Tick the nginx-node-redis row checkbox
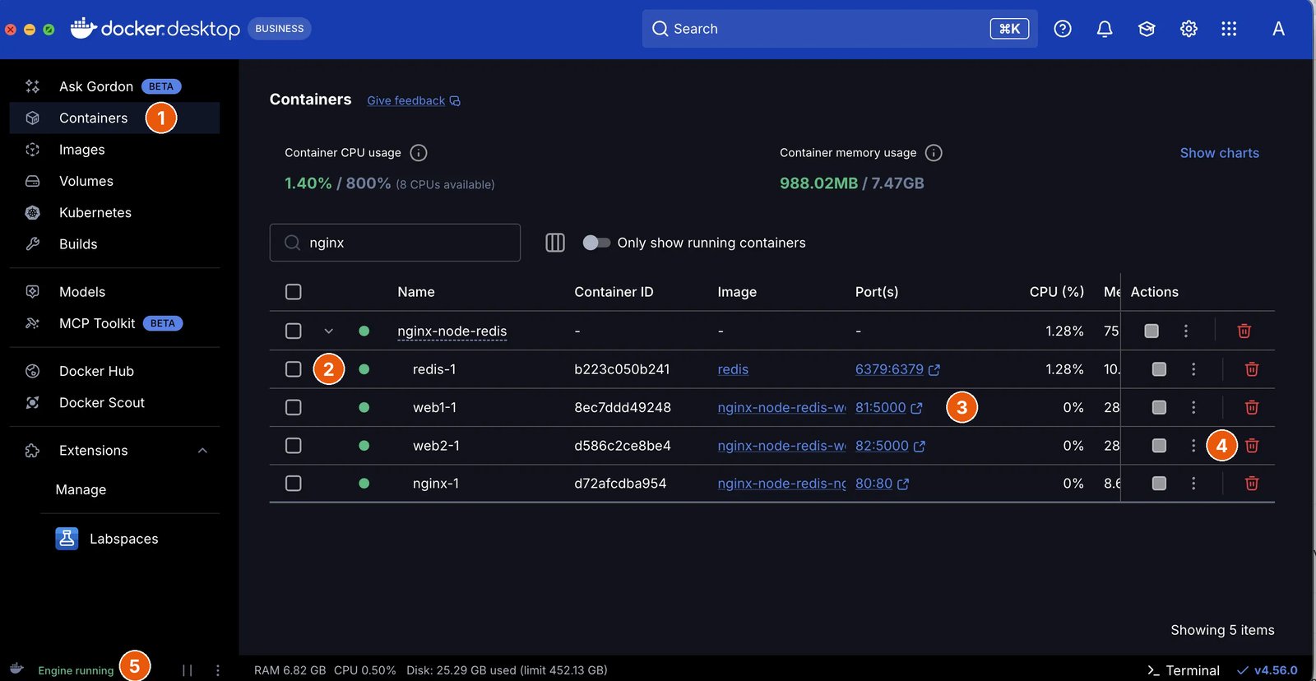The width and height of the screenshot is (1316, 681). 294,331
